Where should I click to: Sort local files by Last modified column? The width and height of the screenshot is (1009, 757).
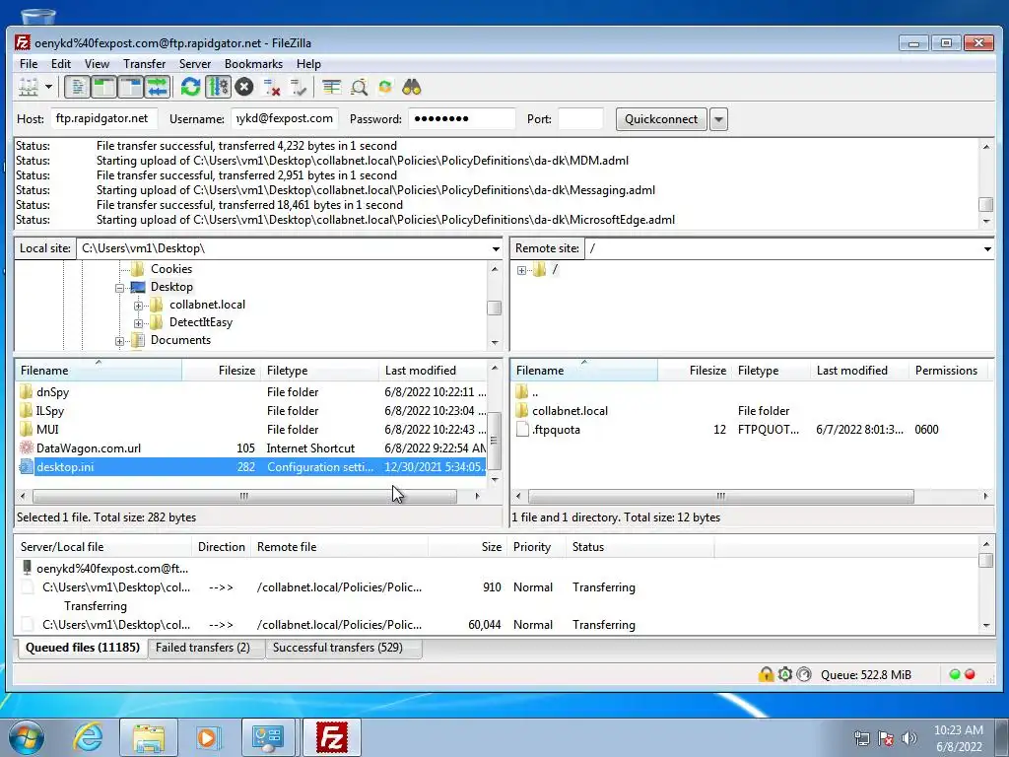point(434,371)
